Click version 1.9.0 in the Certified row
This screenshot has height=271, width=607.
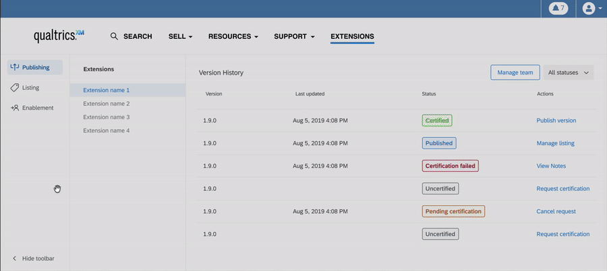(x=210, y=120)
